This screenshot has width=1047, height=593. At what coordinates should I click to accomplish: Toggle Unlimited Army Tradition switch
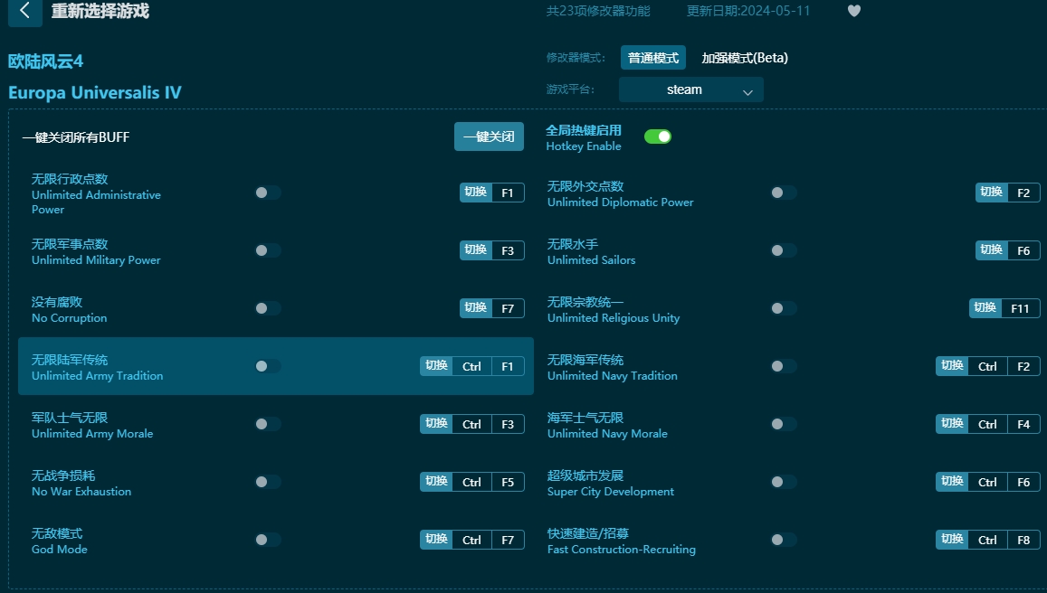(x=268, y=366)
